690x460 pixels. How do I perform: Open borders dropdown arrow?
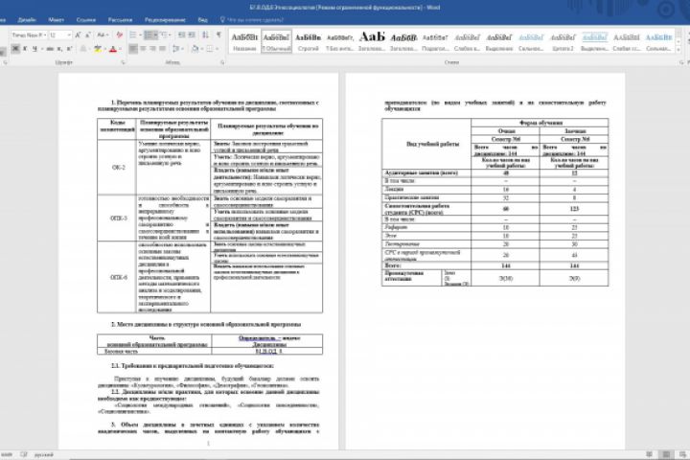pyautogui.click(x=216, y=49)
